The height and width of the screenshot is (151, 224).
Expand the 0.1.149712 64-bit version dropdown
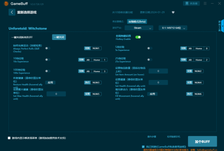[173, 28]
